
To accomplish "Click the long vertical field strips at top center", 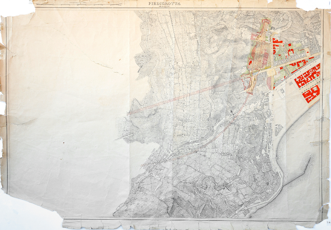I will [x=181, y=36].
